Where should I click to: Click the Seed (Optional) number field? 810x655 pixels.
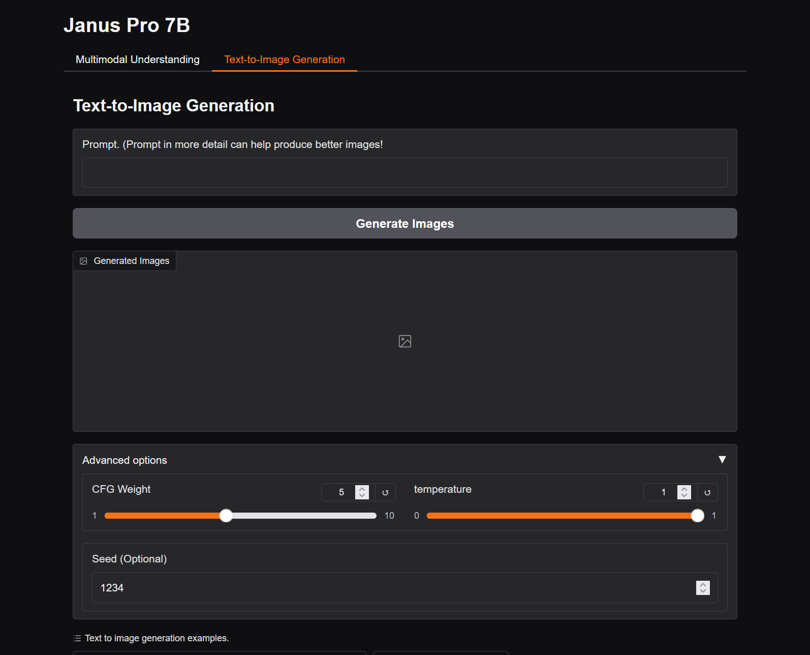click(x=404, y=588)
